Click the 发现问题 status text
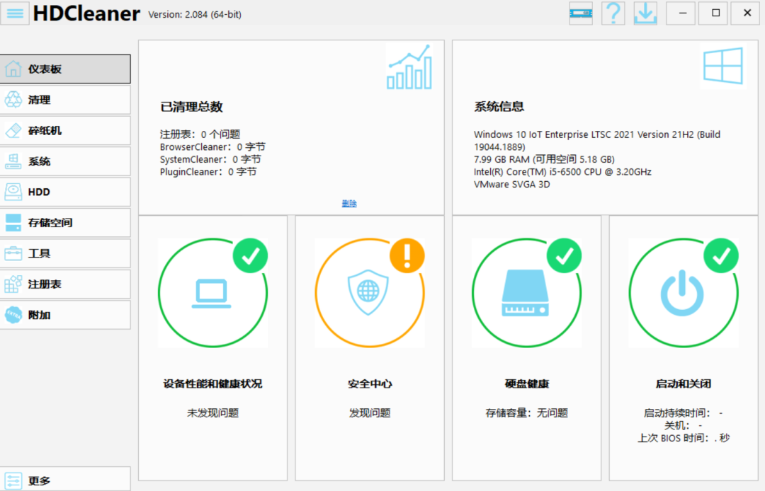This screenshot has height=491, width=765. [x=370, y=413]
